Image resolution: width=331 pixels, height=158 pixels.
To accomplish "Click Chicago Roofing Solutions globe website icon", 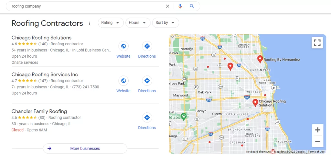I will click(123, 46).
